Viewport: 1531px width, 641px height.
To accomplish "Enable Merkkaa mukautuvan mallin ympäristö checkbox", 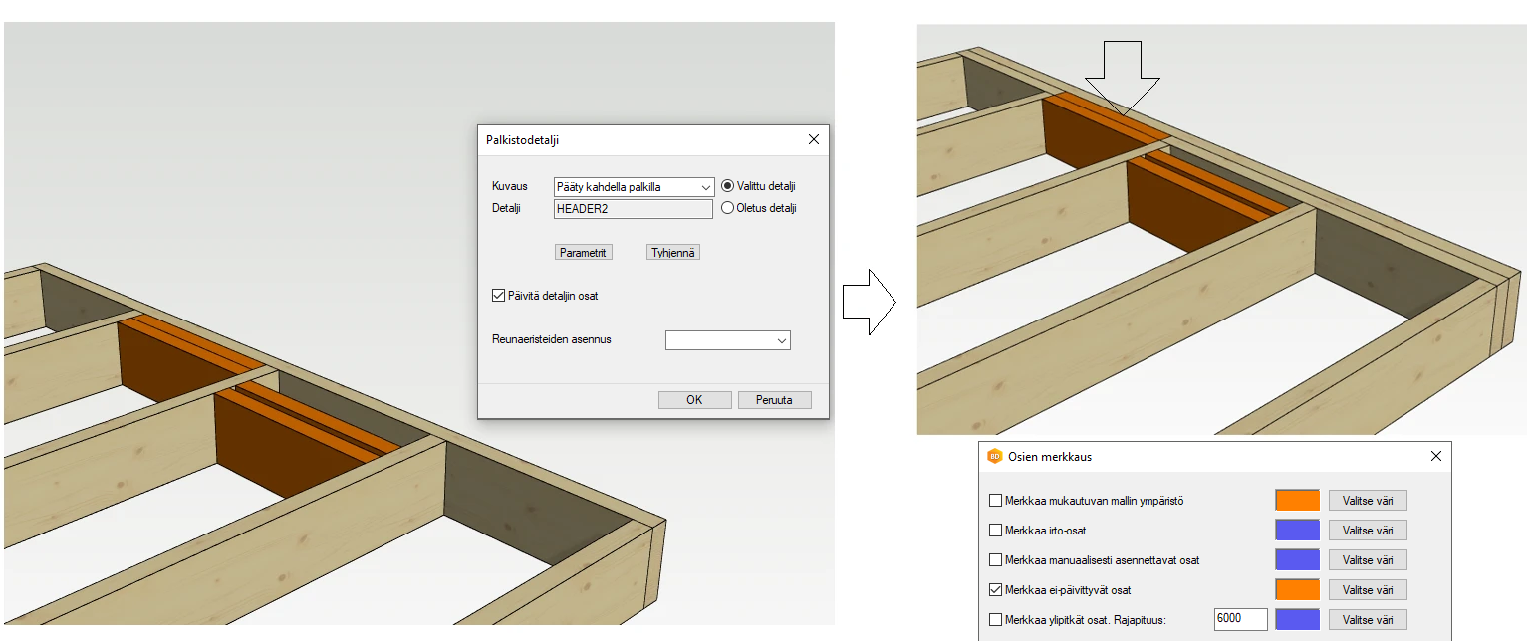I will click(x=995, y=501).
